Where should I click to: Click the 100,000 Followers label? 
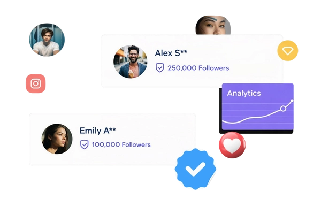(x=121, y=144)
